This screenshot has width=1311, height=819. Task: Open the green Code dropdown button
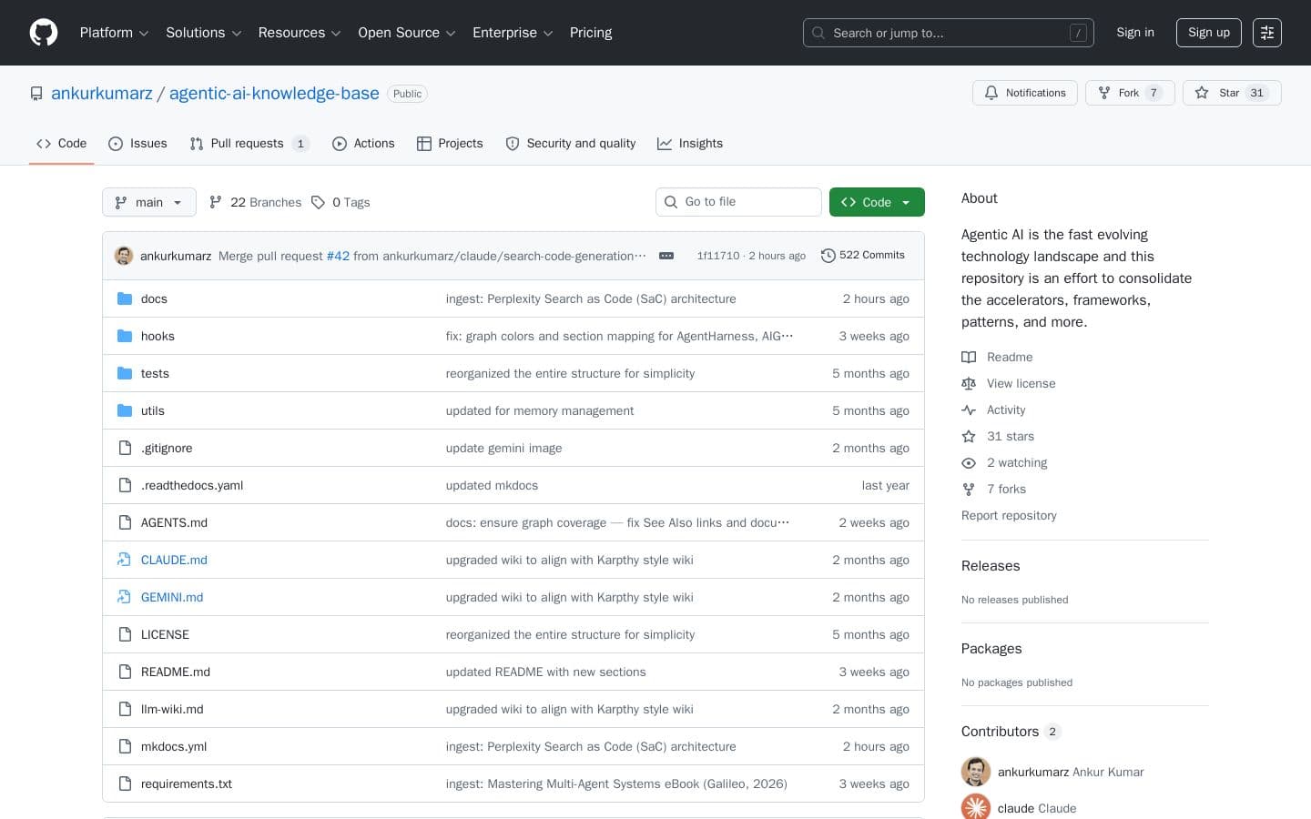coord(877,202)
